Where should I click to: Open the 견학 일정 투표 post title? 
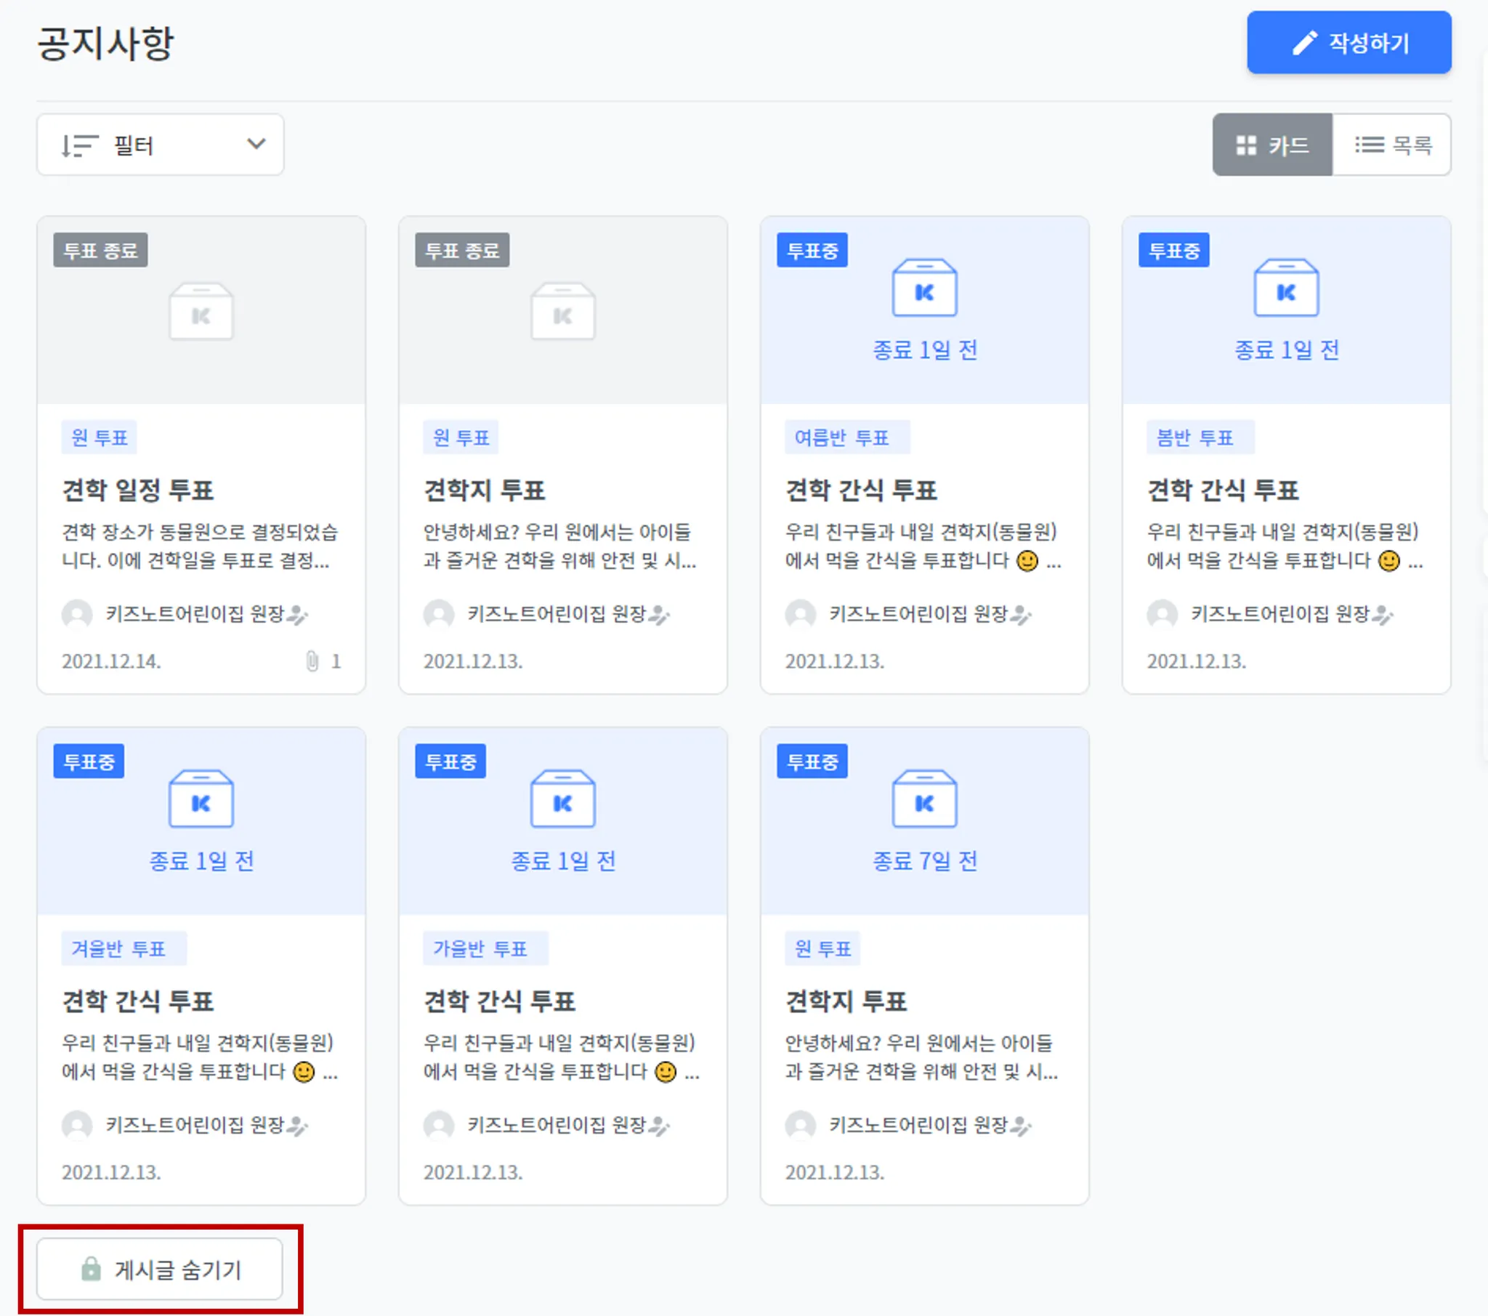(x=138, y=490)
